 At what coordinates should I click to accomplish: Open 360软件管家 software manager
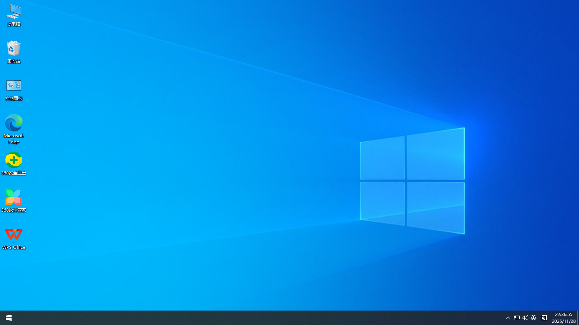(14, 197)
